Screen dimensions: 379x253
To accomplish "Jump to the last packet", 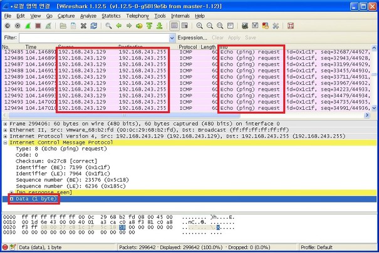I will pos(159,26).
